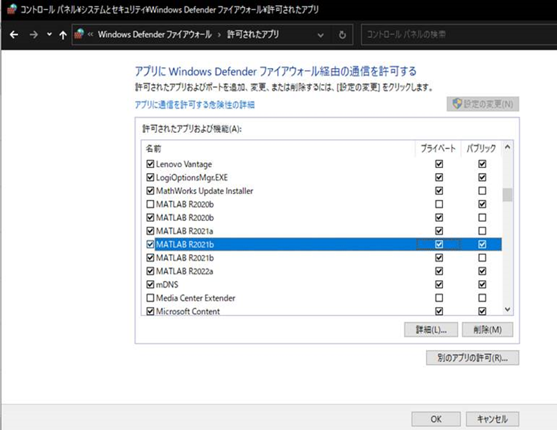Toggle mDNS public checkbox

482,284
